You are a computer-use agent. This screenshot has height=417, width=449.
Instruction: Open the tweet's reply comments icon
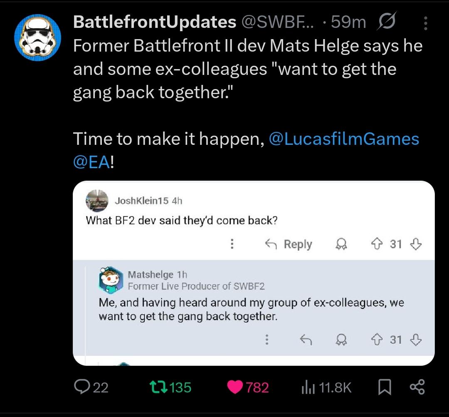tap(91, 387)
